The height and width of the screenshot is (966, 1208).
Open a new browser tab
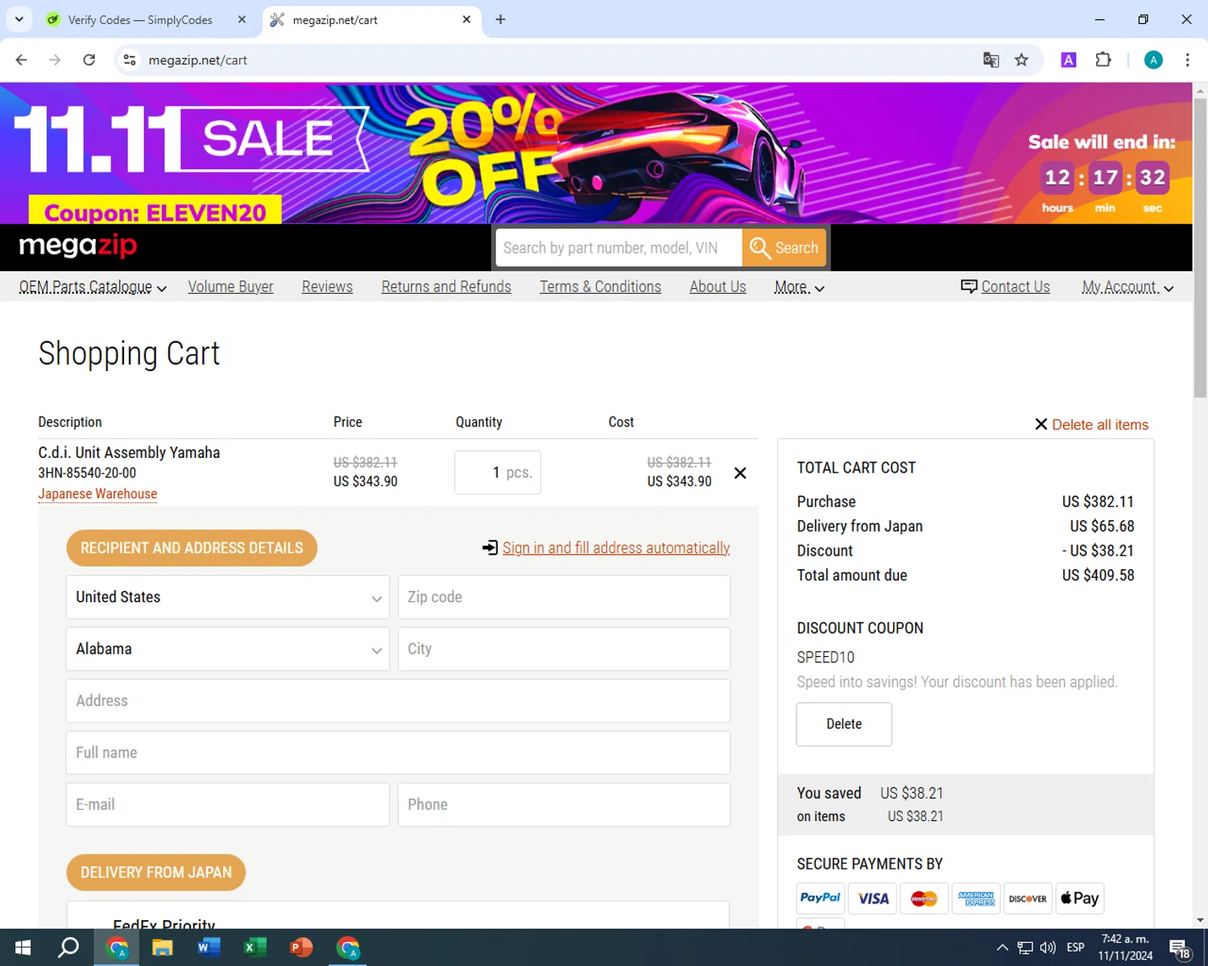pyautogui.click(x=500, y=19)
